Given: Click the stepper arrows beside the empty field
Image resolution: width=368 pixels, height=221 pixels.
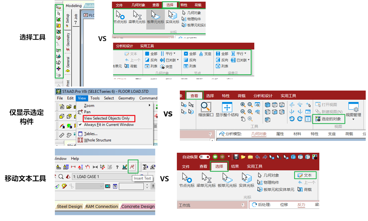Looking at the screenshot, I should tap(147, 186).
